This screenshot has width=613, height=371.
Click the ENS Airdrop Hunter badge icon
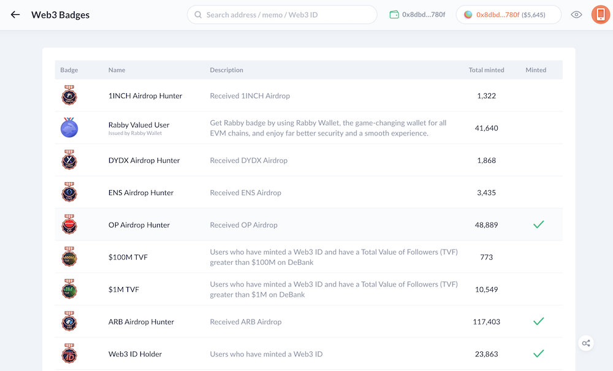69,193
